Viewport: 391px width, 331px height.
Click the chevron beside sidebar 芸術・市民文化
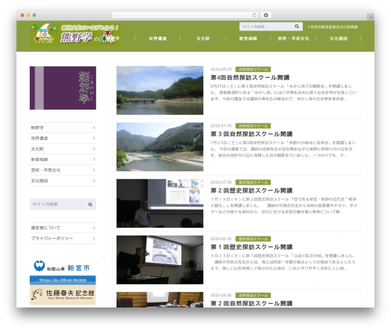point(94,170)
